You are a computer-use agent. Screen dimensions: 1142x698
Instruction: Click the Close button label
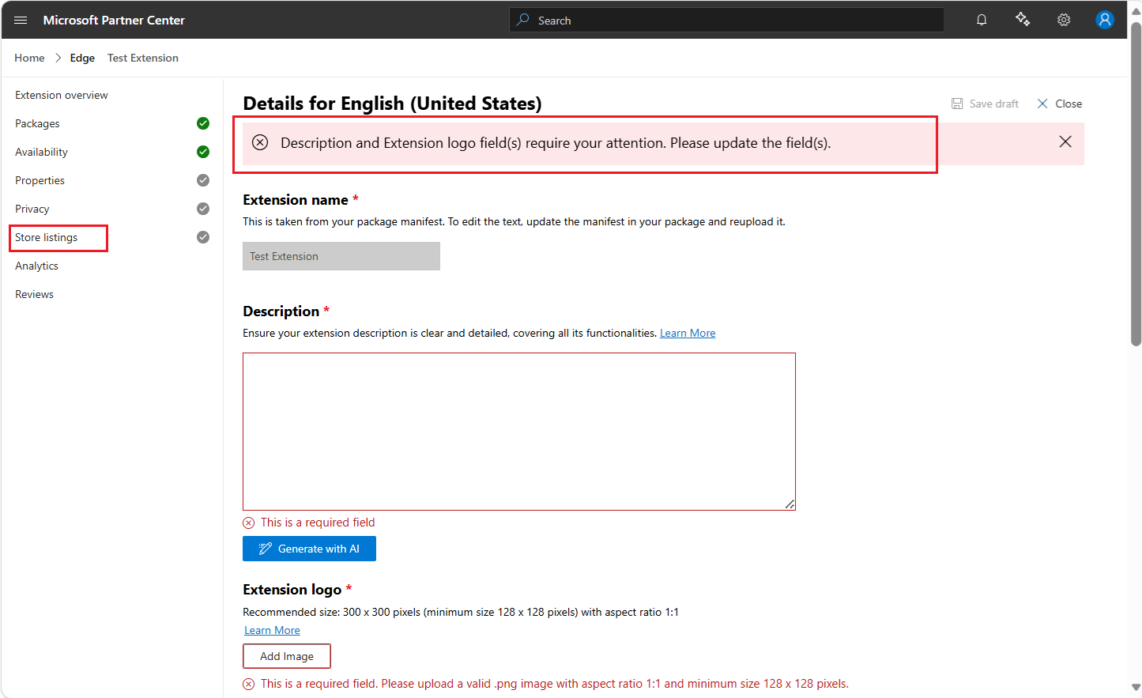1069,104
